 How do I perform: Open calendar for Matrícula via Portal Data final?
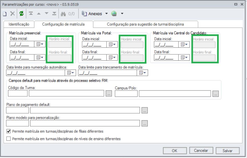[112, 58]
